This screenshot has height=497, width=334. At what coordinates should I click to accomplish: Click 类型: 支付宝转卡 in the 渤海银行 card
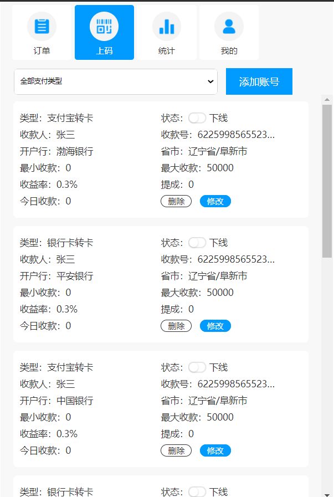[x=56, y=118]
